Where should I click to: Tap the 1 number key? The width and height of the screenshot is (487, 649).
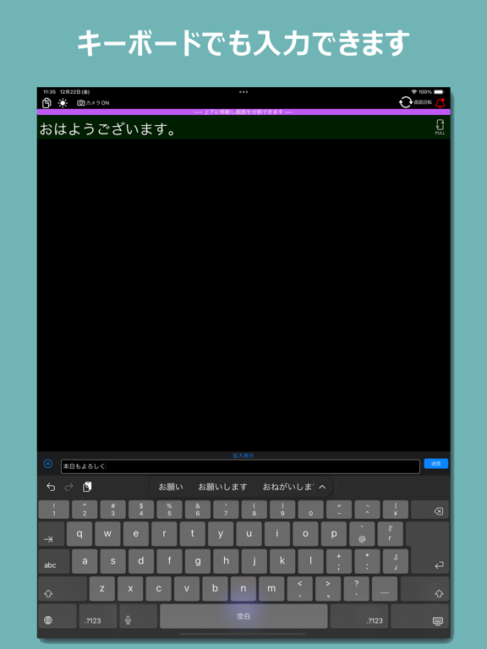coord(54,510)
